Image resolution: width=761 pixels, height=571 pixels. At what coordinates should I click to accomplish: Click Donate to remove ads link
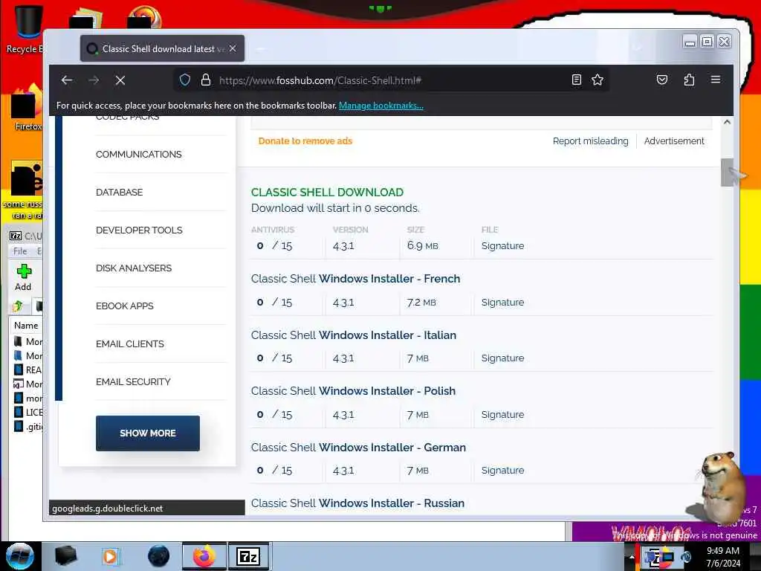click(305, 141)
